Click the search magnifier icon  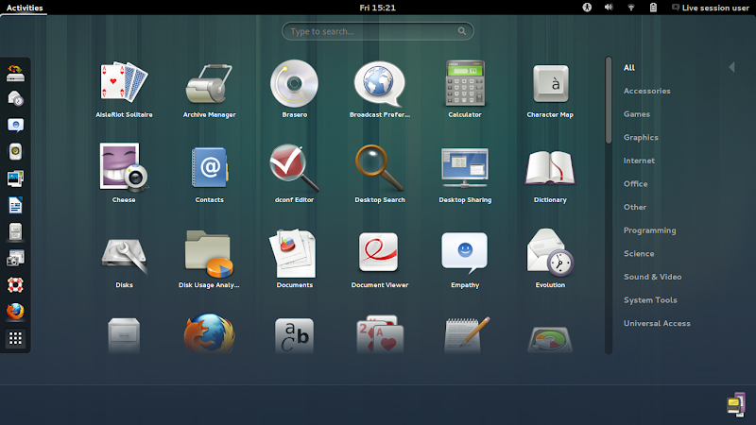462,31
